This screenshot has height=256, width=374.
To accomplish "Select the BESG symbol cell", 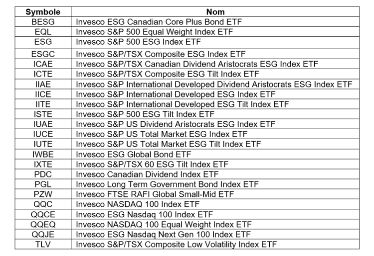I will pos(43,22).
